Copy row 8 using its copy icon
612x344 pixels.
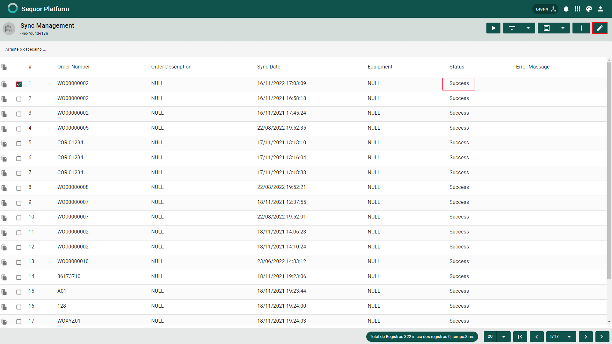4,188
